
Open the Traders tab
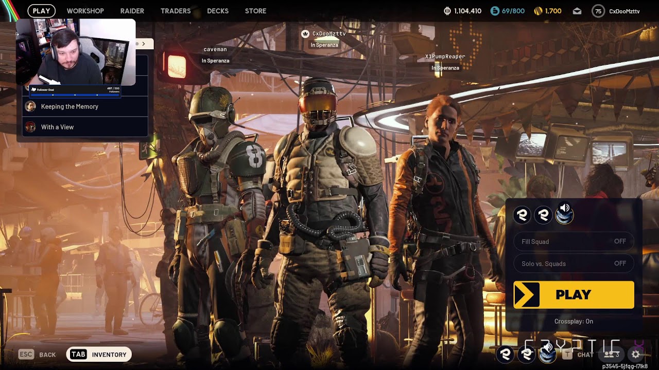coord(176,11)
